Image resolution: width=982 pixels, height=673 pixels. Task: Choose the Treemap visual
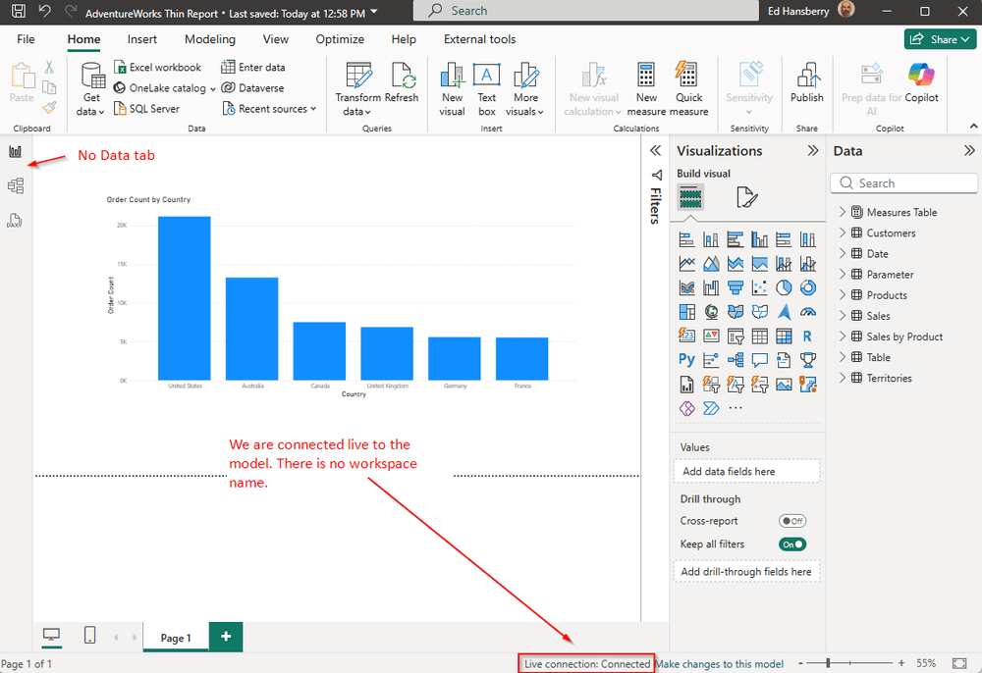(x=687, y=311)
